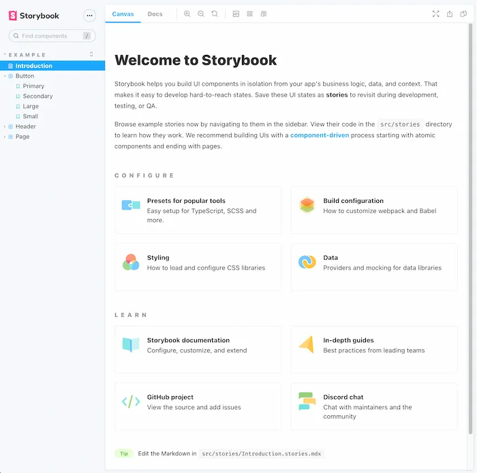Toggle expand-all arrows next to EXAMPLE

[91, 54]
